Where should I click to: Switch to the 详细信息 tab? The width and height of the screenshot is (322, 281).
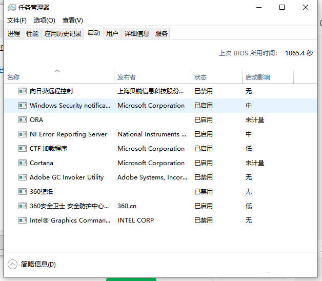pyautogui.click(x=136, y=33)
